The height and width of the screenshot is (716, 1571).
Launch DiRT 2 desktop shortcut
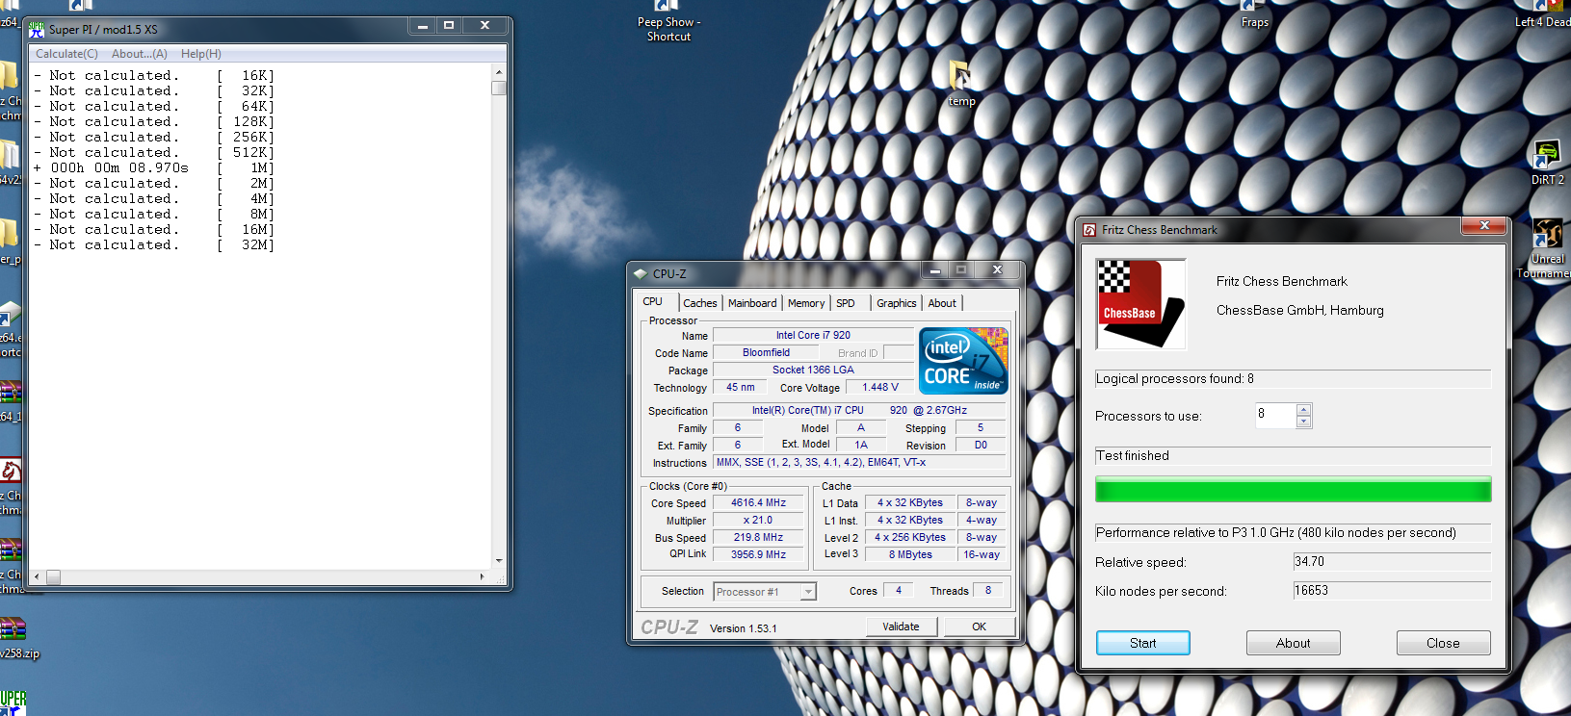[x=1547, y=163]
